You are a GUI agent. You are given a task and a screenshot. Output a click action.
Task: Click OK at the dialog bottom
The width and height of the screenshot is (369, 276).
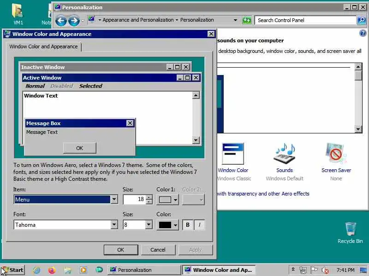[121, 250]
